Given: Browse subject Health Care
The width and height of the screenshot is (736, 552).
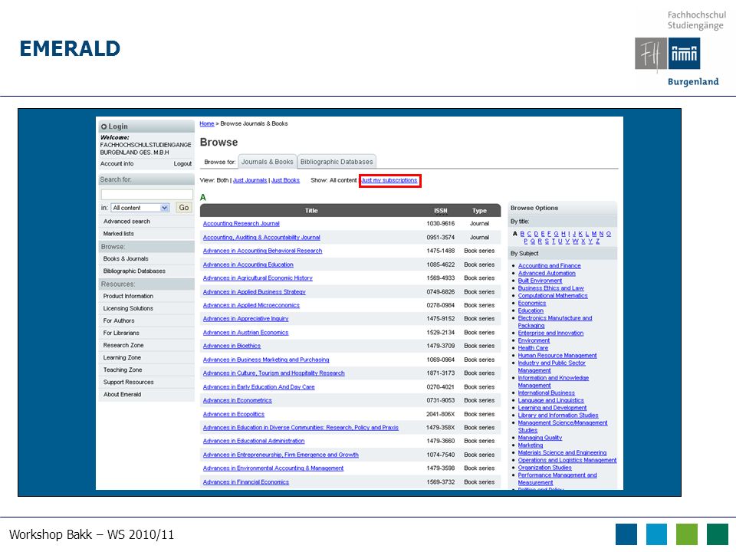Looking at the screenshot, I should click(533, 348).
